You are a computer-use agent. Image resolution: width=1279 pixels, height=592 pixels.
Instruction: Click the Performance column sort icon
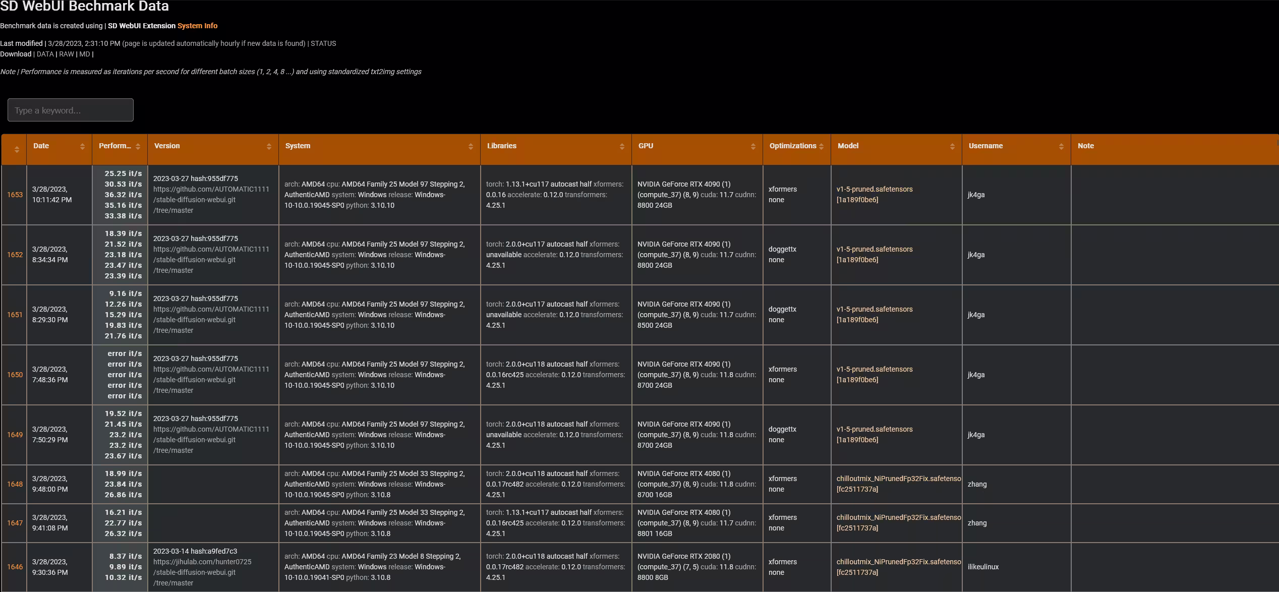pyautogui.click(x=138, y=146)
